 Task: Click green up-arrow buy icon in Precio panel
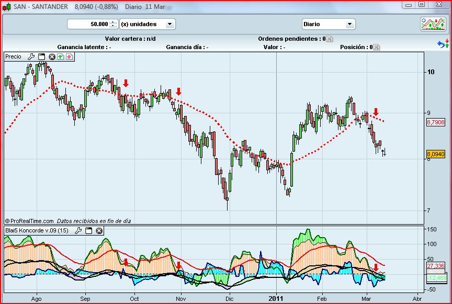coord(60,56)
